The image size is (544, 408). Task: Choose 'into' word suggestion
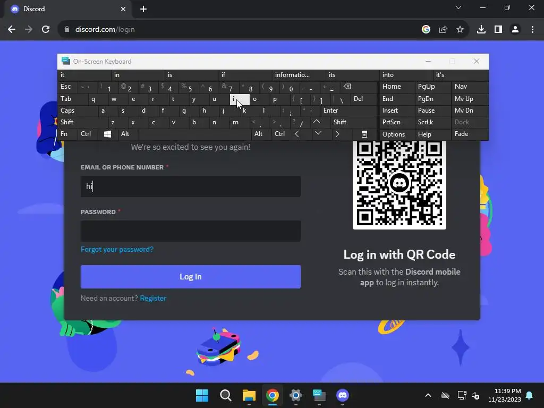click(x=406, y=75)
